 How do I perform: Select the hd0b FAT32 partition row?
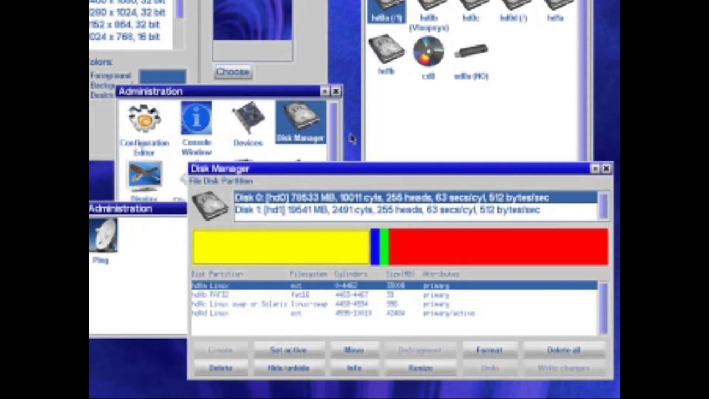click(394, 295)
